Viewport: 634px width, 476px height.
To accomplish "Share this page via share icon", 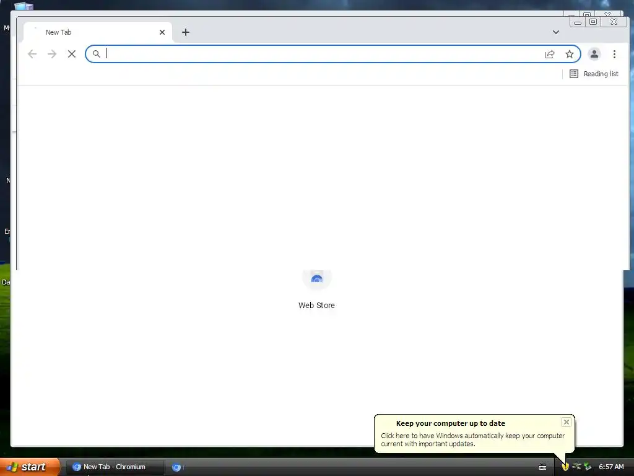I will coord(550,55).
